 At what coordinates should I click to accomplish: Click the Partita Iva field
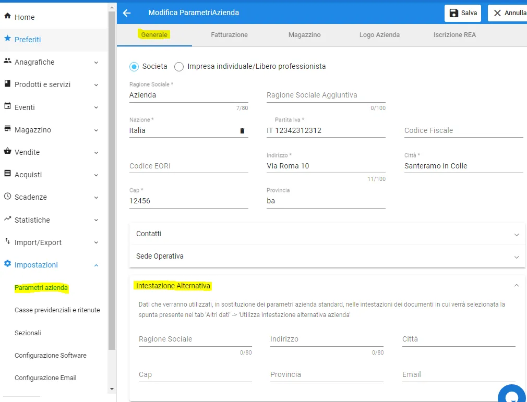tap(326, 131)
